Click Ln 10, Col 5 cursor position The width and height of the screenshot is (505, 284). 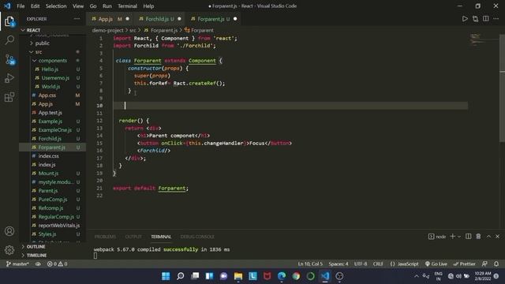point(310,263)
